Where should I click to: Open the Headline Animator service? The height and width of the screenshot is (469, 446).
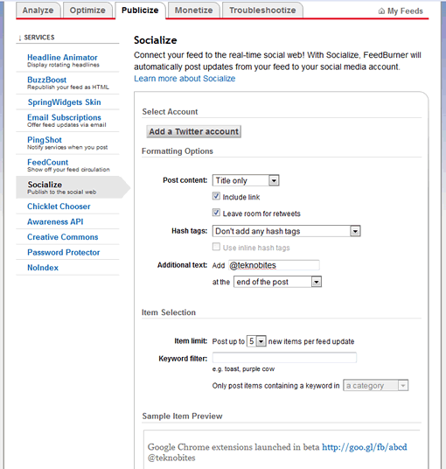62,58
